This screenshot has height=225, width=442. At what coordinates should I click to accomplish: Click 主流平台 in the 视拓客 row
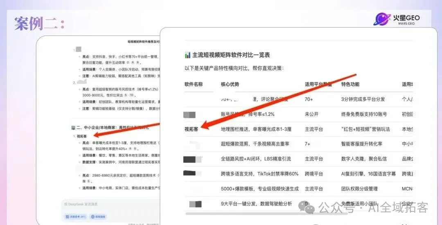[x=314, y=129]
